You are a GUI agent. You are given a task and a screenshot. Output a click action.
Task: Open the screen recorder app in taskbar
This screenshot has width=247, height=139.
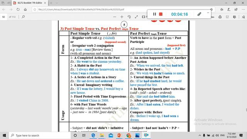[146, 136]
